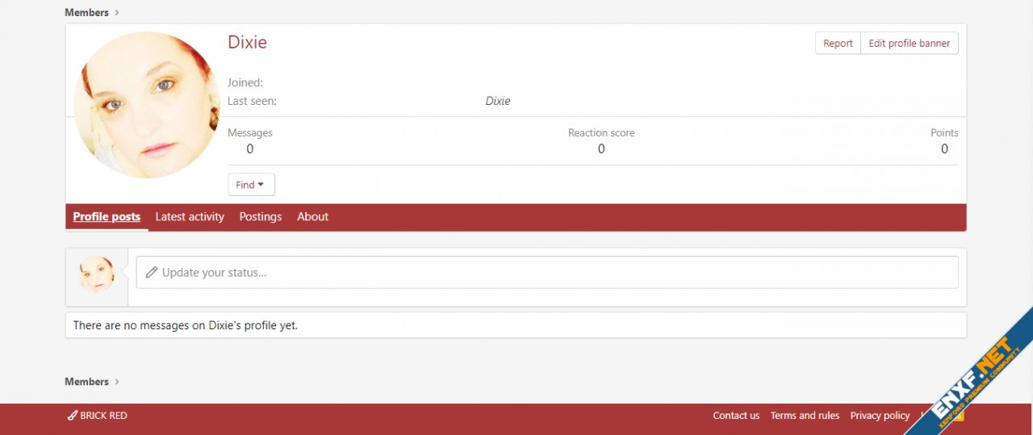Open the Latest activity tab
This screenshot has height=435, width=1033.
click(190, 216)
